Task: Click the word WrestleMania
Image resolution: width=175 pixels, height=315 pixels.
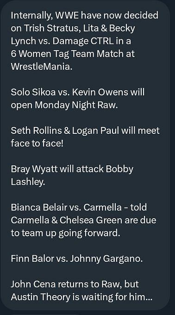Action: coord(41,67)
